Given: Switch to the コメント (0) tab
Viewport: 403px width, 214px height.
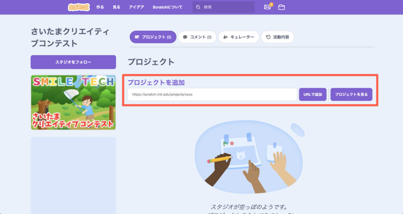Looking at the screenshot, I should click(x=197, y=37).
